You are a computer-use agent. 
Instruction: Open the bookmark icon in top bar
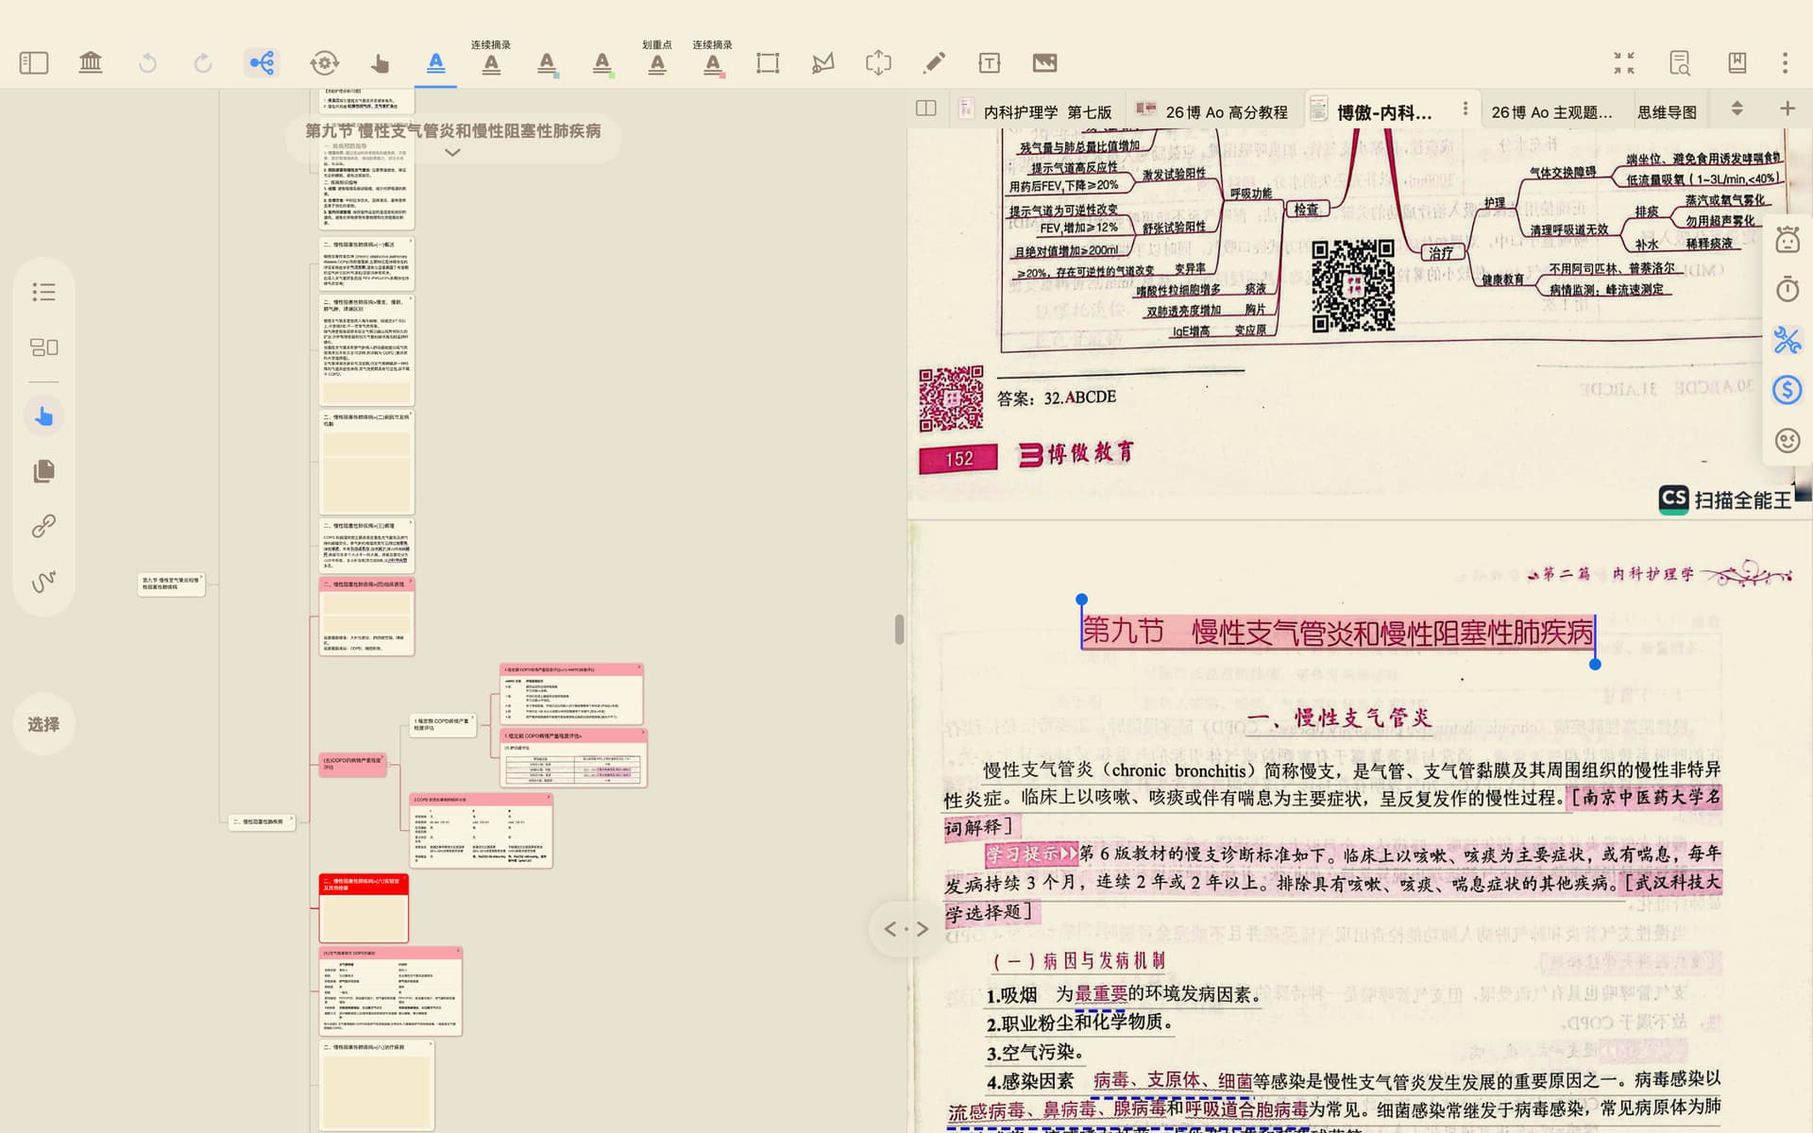pyautogui.click(x=1737, y=63)
